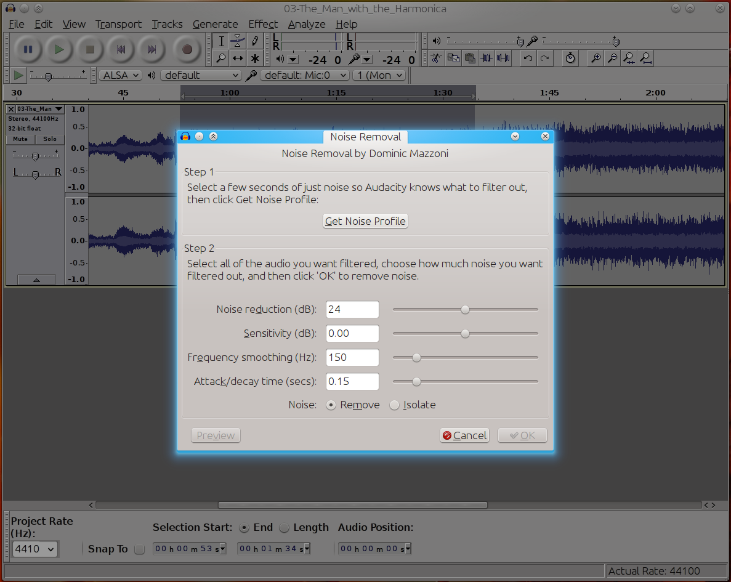The image size is (731, 582).
Task: Open the Edit menu
Action: 43,24
